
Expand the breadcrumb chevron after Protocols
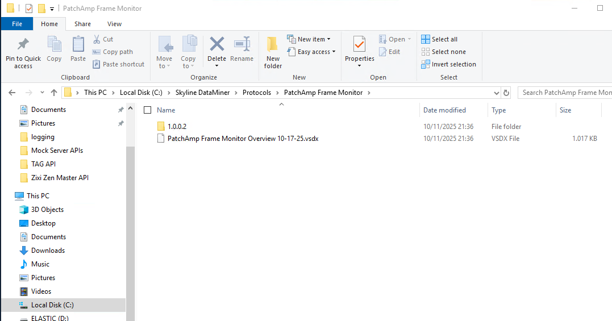pos(278,93)
